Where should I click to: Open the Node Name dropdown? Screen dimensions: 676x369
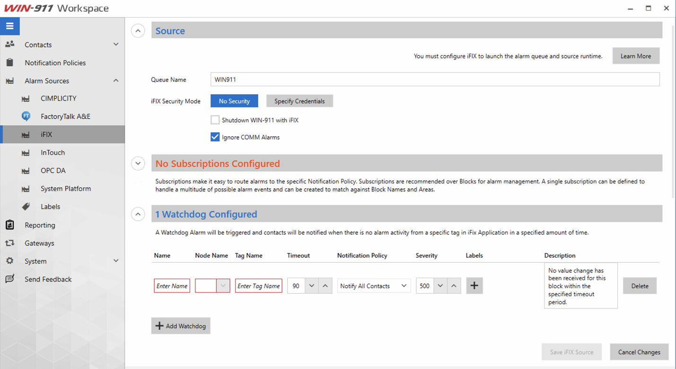coord(223,286)
